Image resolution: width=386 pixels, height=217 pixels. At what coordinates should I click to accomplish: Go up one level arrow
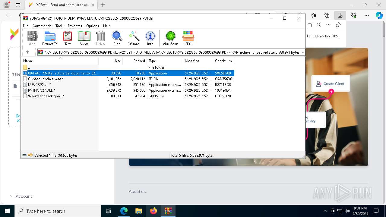click(27, 52)
